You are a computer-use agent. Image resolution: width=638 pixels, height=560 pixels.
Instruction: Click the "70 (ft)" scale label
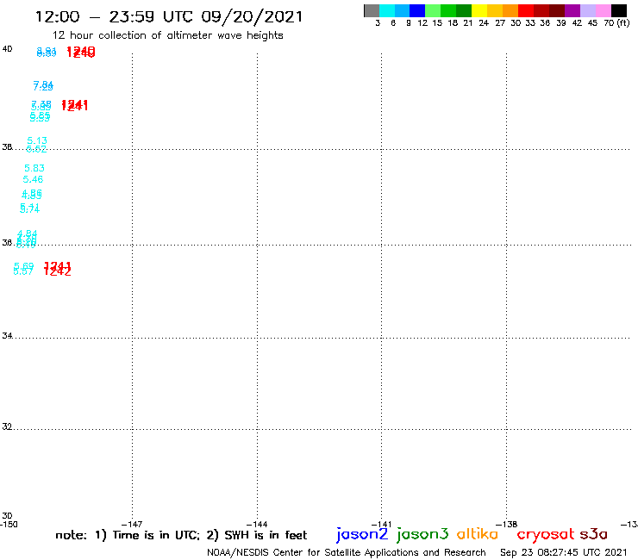tap(616, 22)
